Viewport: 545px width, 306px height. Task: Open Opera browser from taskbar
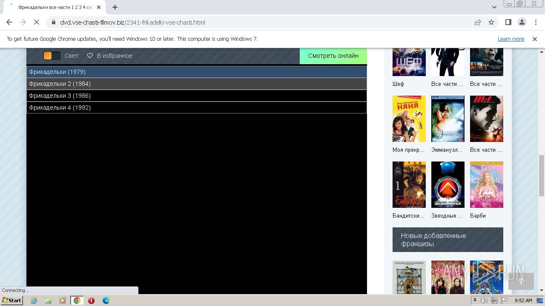[x=91, y=300]
